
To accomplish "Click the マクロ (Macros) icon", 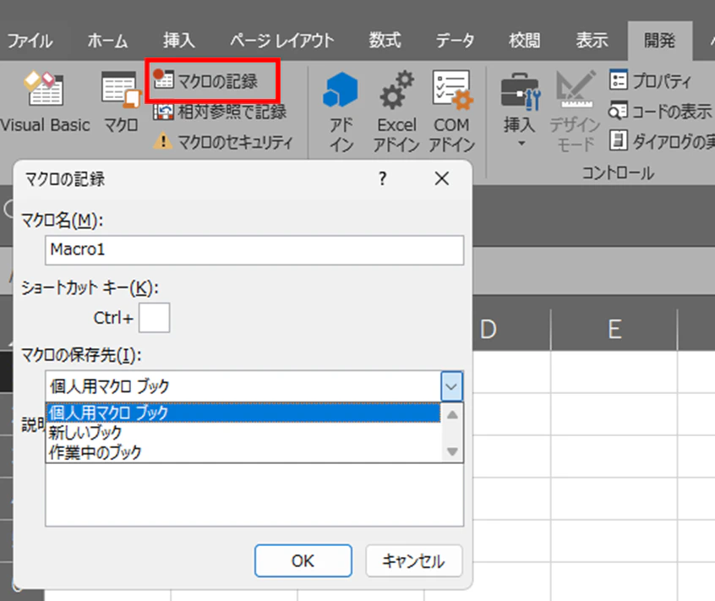I will point(120,102).
